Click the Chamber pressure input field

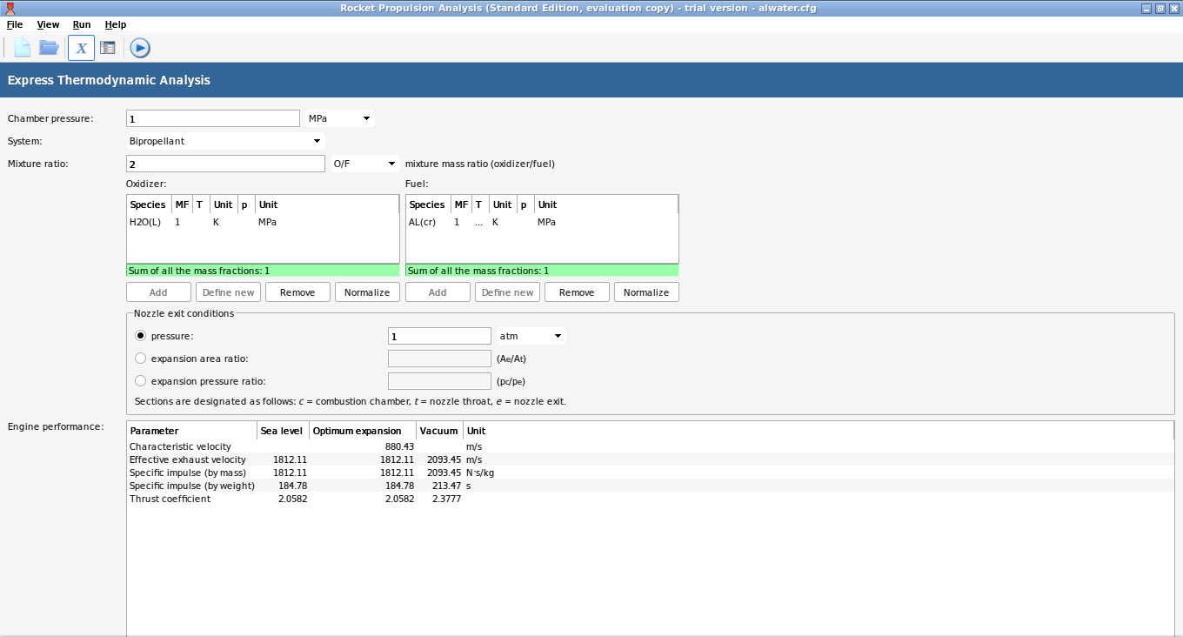pyautogui.click(x=212, y=118)
